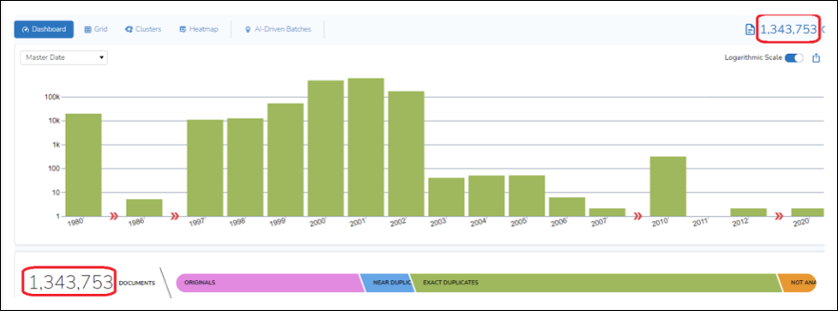This screenshot has height=311, width=838.
Task: Click the document count icon
Action: pyautogui.click(x=750, y=29)
